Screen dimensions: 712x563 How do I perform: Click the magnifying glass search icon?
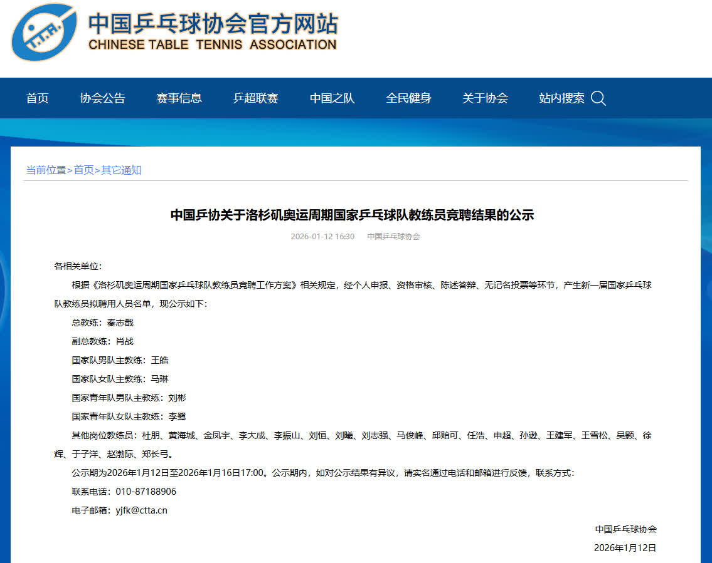pos(598,98)
